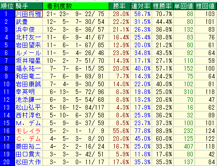Click the 複回値 column header

tap(206, 6)
